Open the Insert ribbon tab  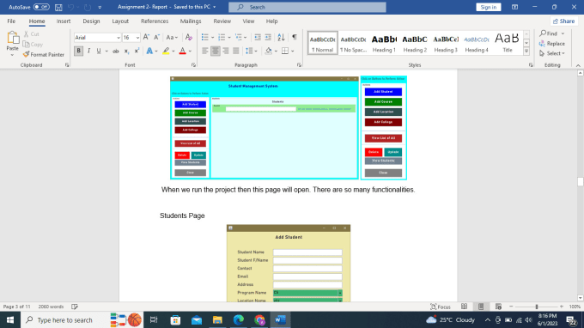[x=64, y=21]
